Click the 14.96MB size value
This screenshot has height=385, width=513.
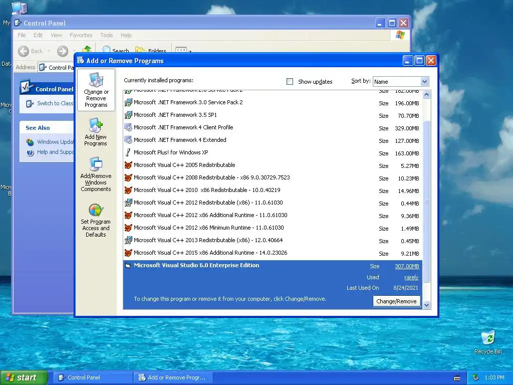click(x=408, y=191)
